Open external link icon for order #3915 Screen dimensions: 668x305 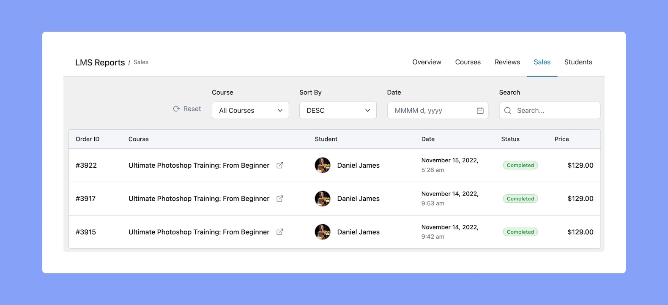pos(279,232)
